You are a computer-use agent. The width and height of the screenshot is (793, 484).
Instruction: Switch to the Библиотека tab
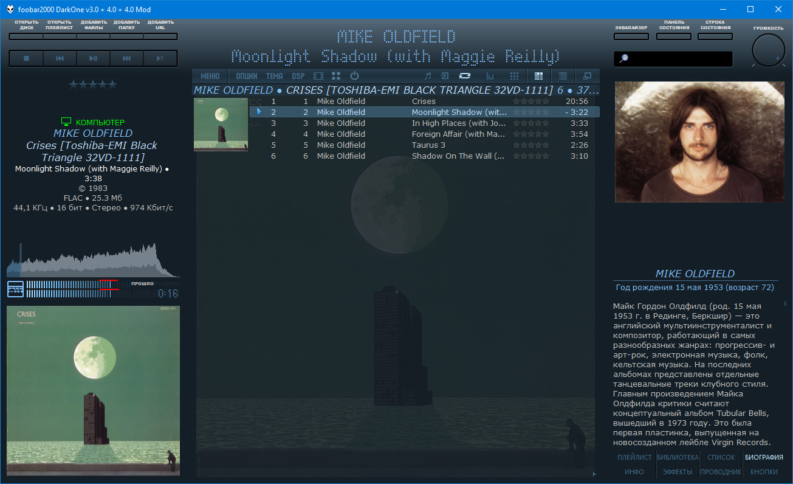point(678,457)
